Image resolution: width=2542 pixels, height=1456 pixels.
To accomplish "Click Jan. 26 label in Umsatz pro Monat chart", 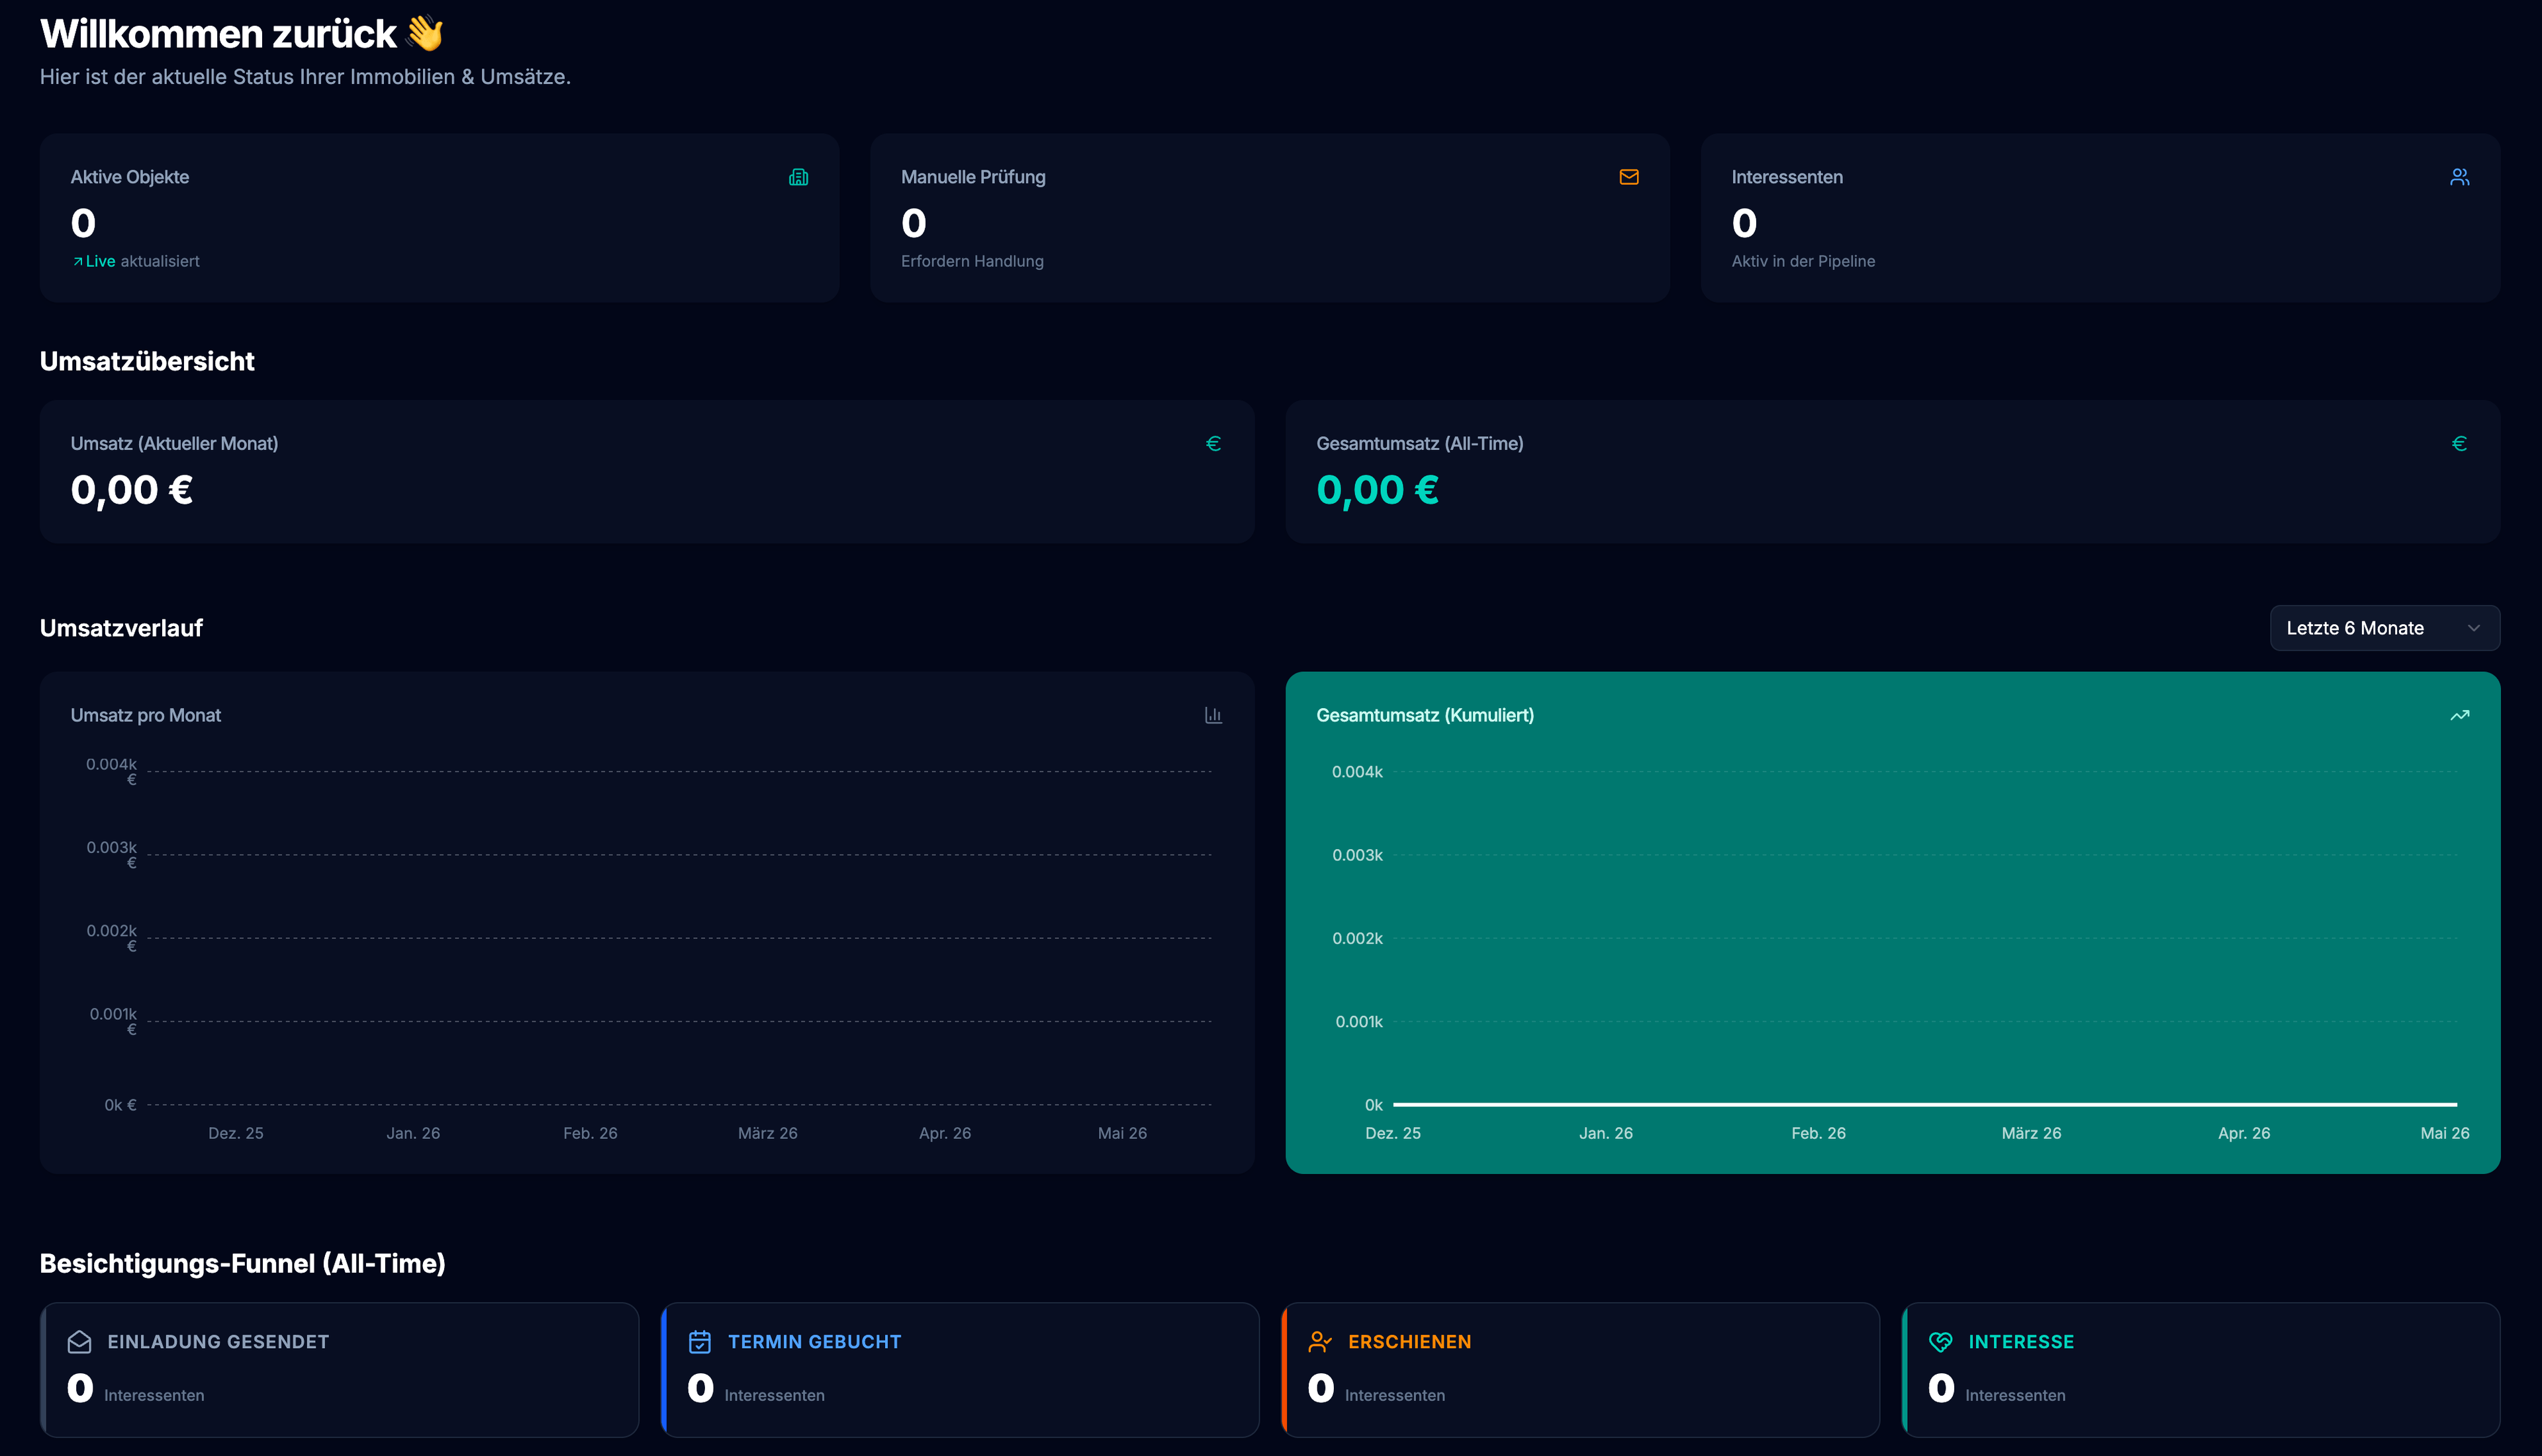I will click(x=413, y=1133).
